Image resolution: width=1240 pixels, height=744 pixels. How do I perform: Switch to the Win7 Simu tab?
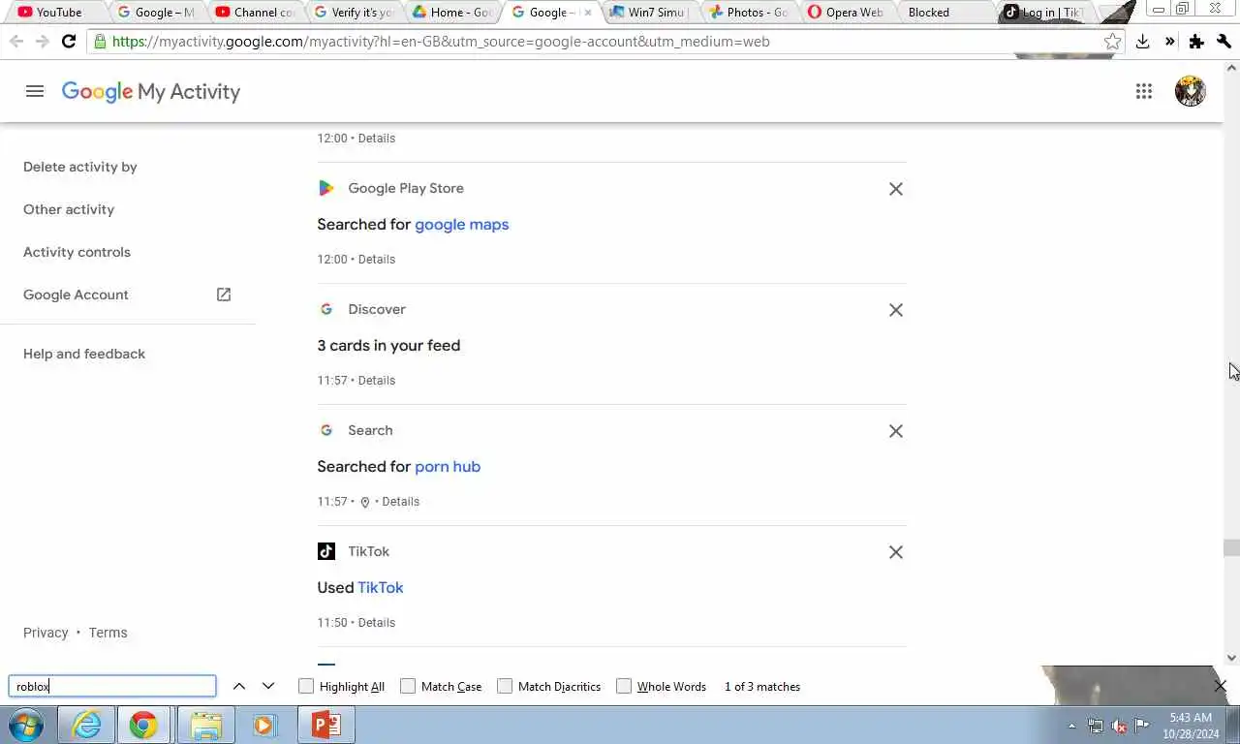click(649, 13)
